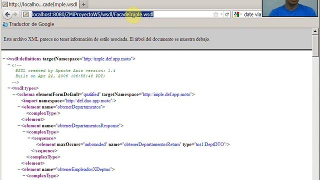Click the search box containing 'date via'
320x180 pixels.
pyautogui.click(x=252, y=14)
